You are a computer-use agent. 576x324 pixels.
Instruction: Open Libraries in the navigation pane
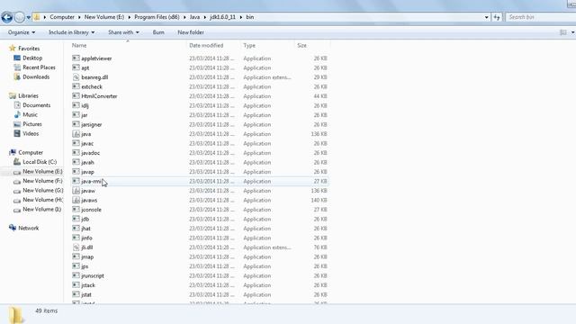click(x=28, y=96)
